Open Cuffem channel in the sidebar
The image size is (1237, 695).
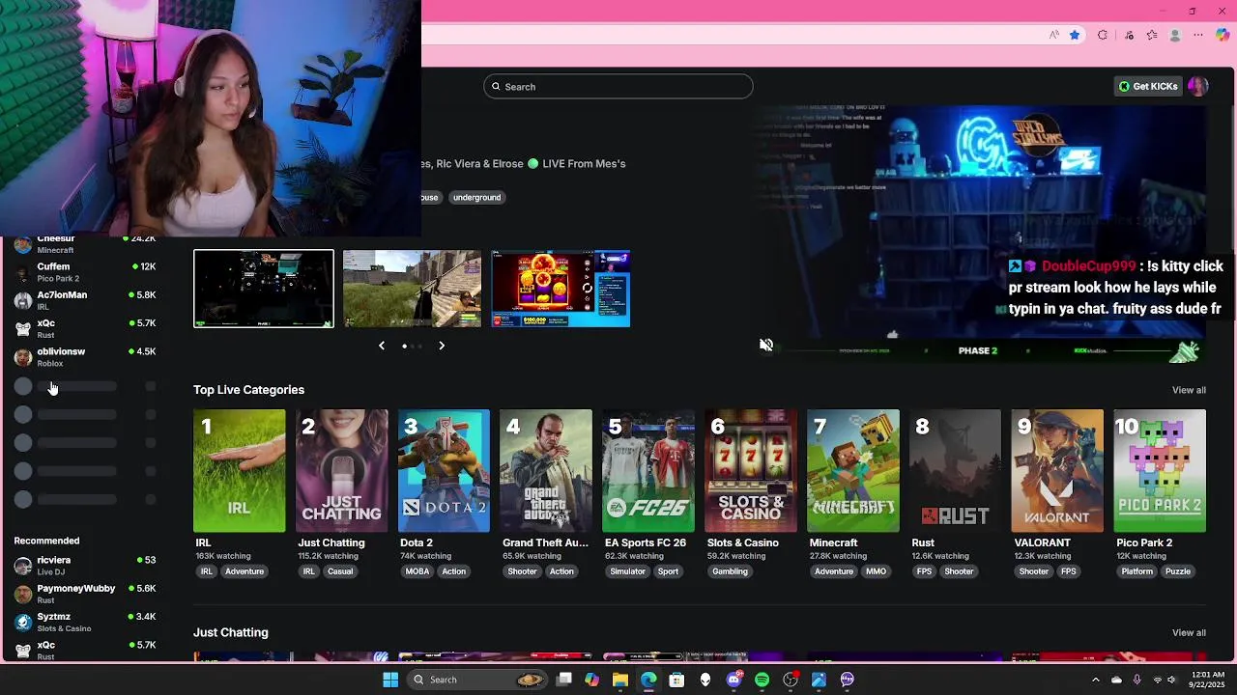pos(85,272)
